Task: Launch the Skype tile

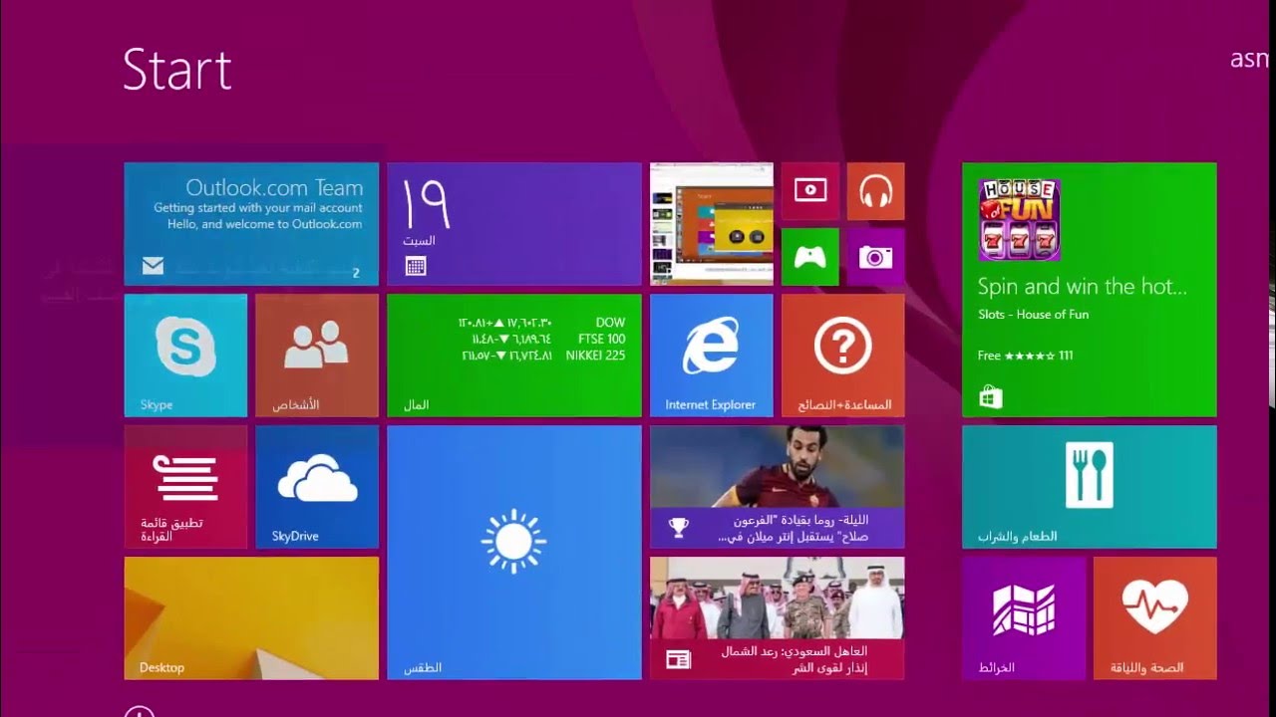Action: pyautogui.click(x=185, y=356)
